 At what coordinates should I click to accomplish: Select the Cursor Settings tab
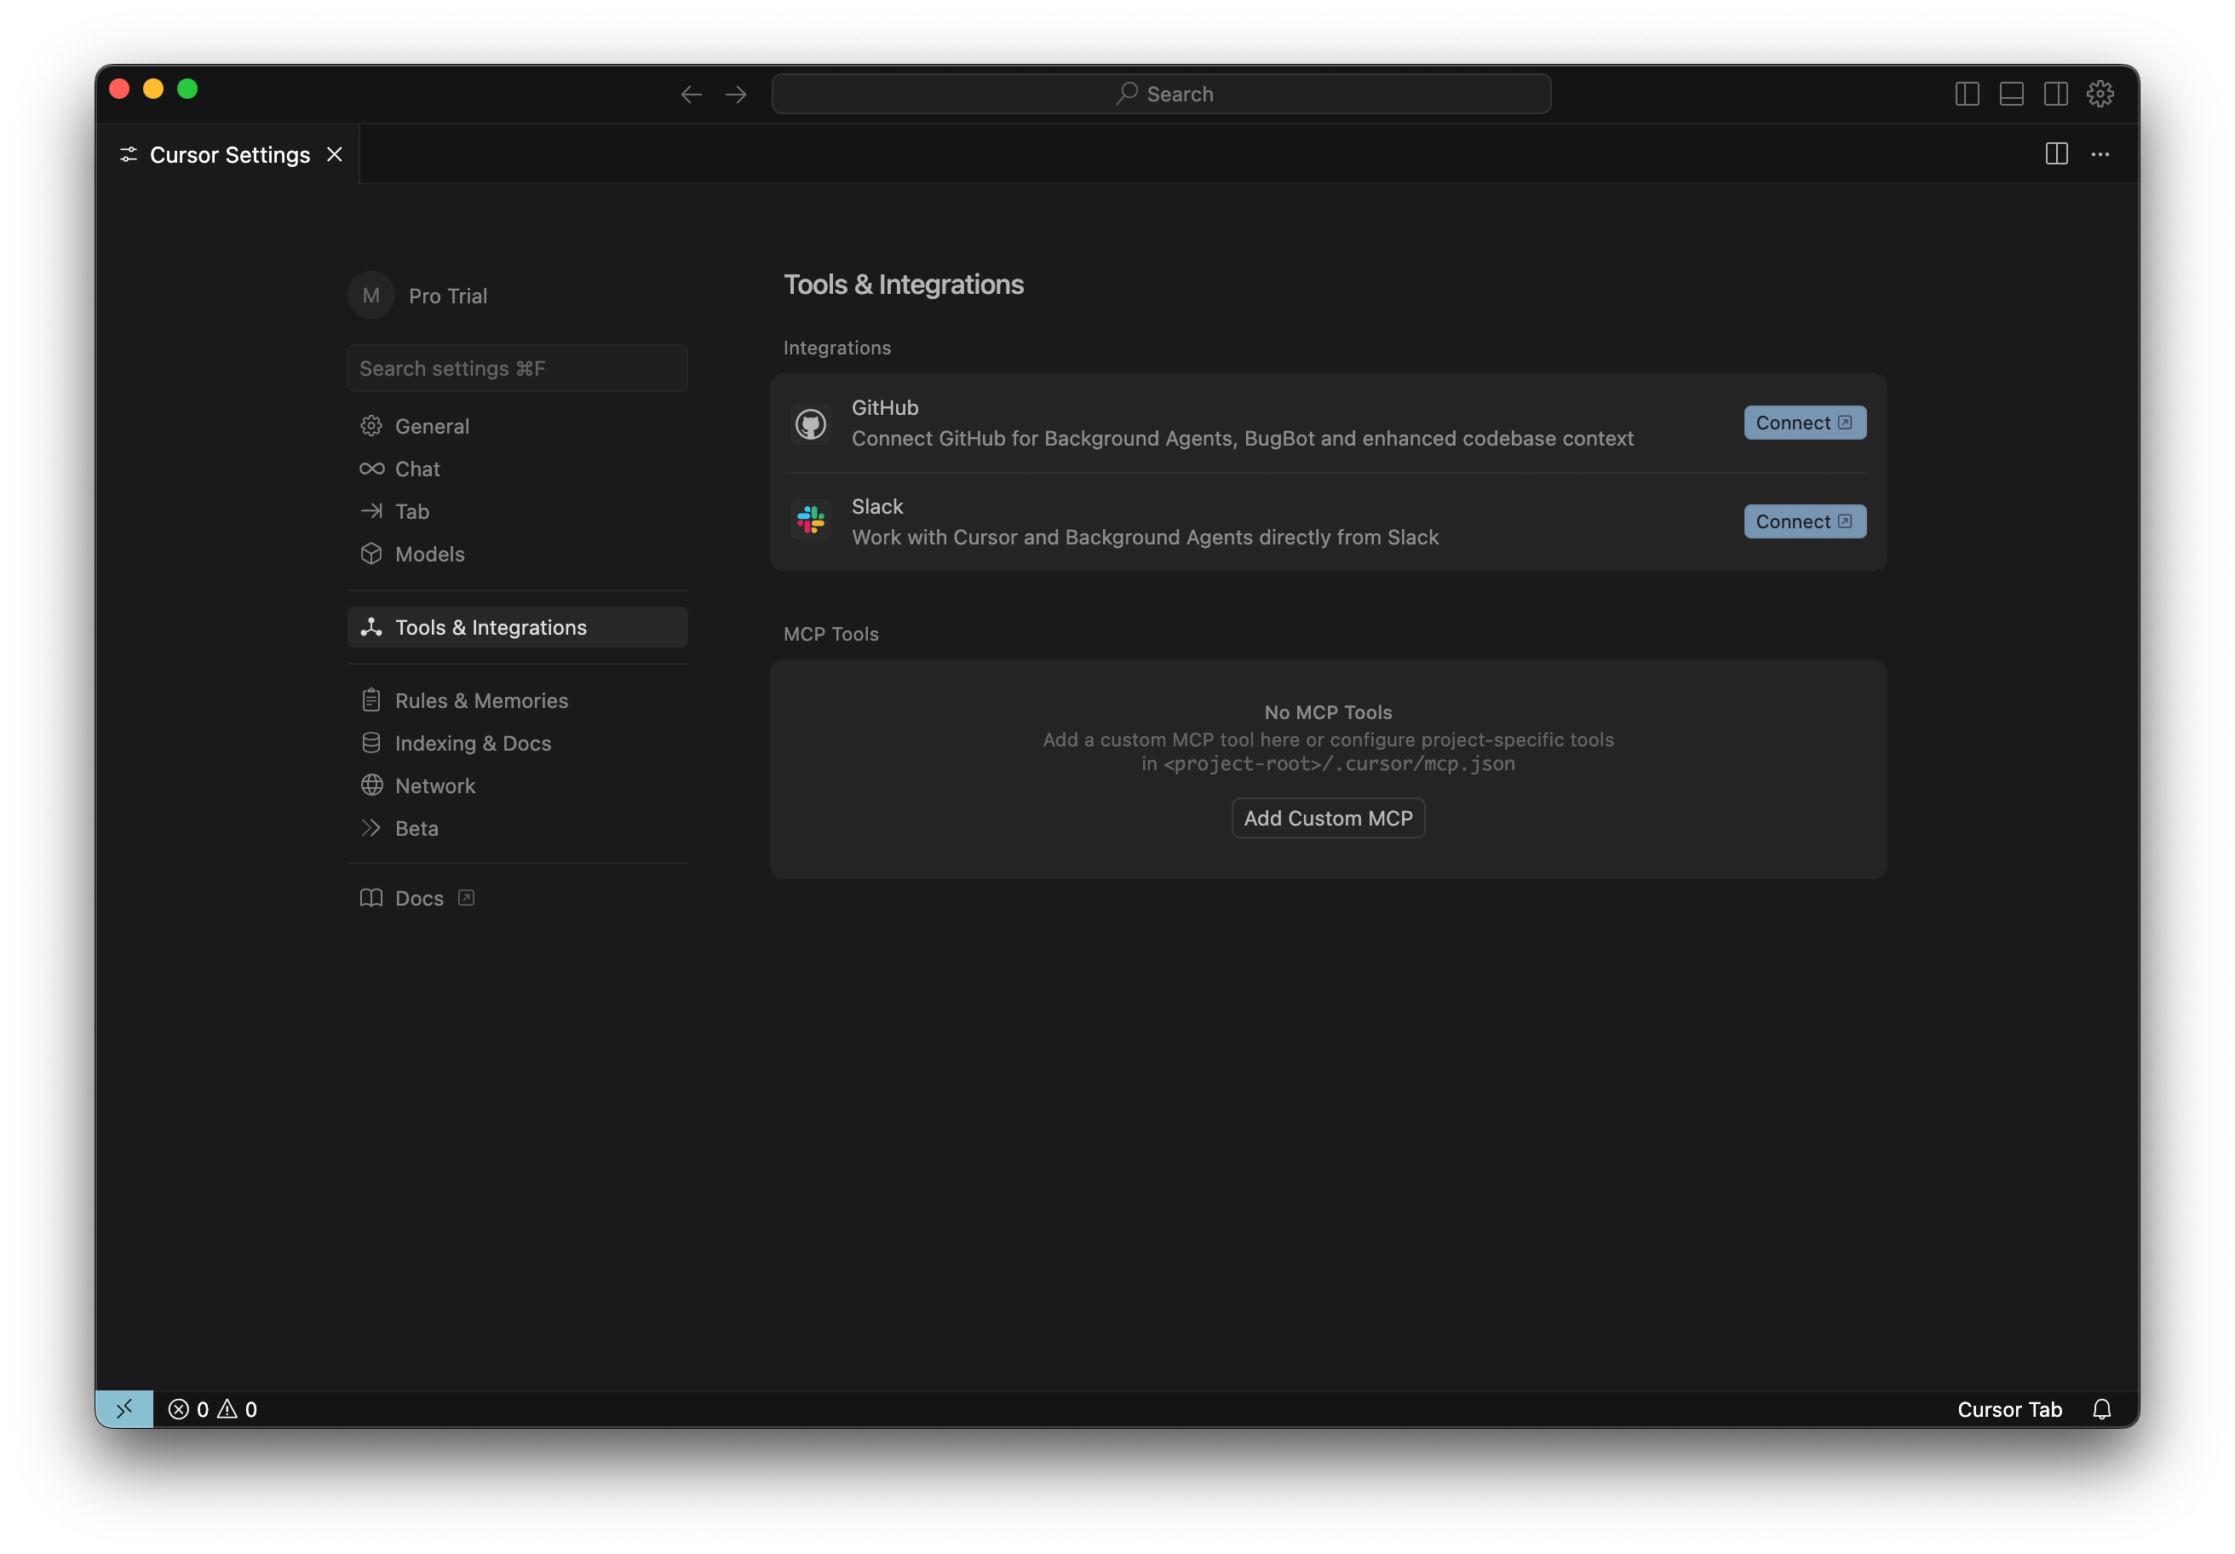click(227, 155)
